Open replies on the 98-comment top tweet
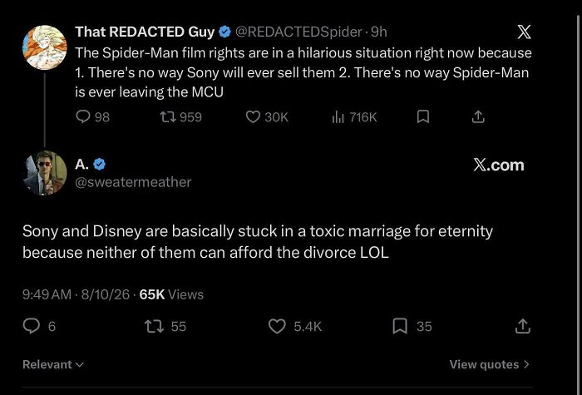This screenshot has width=582, height=395. [x=92, y=117]
